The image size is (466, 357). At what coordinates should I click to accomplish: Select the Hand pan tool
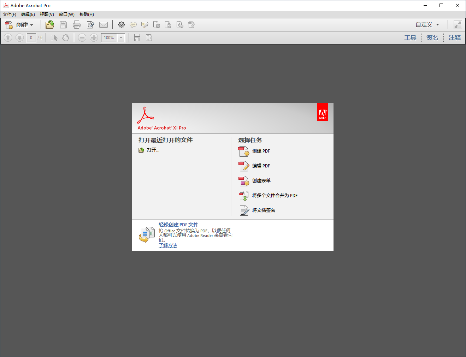point(66,37)
